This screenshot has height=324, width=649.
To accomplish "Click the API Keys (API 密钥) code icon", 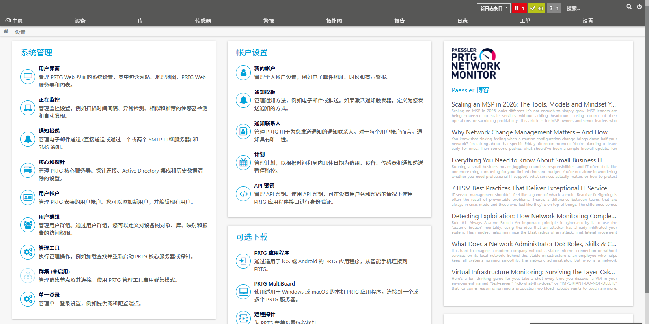I will click(243, 194).
